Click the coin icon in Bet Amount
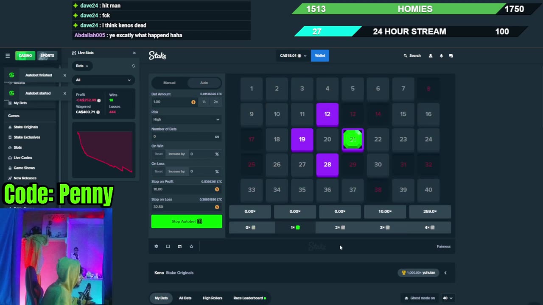 (x=193, y=102)
